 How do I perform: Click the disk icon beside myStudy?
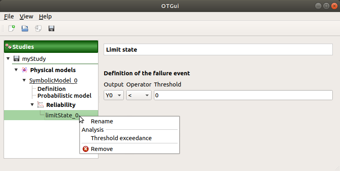[x=16, y=59]
